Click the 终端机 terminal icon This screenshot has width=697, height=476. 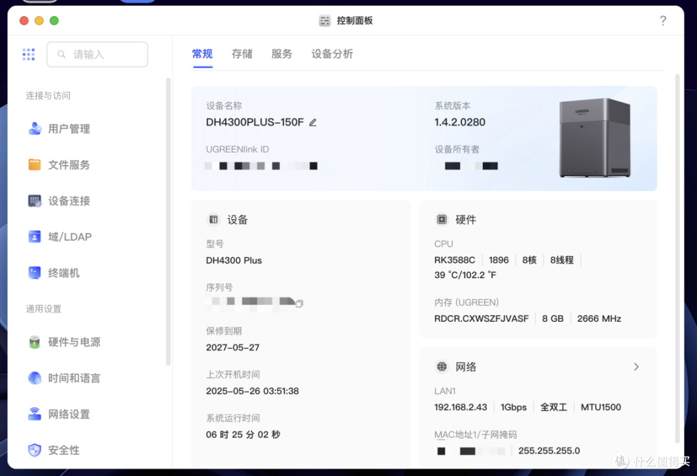tap(35, 272)
